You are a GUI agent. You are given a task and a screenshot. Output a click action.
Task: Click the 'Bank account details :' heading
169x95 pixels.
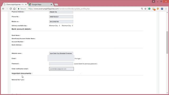pyautogui.click(x=22, y=29)
